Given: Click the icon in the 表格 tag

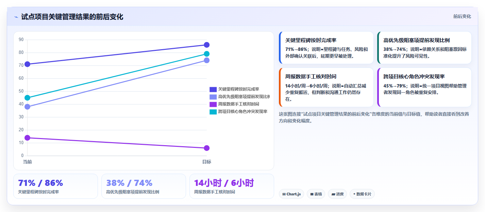Looking at the screenshot, I should 312,194.
